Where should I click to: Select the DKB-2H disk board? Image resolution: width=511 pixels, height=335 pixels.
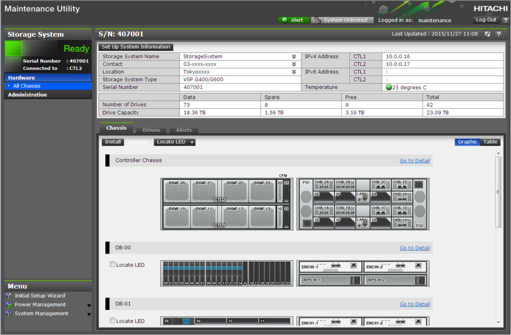(x=402, y=197)
